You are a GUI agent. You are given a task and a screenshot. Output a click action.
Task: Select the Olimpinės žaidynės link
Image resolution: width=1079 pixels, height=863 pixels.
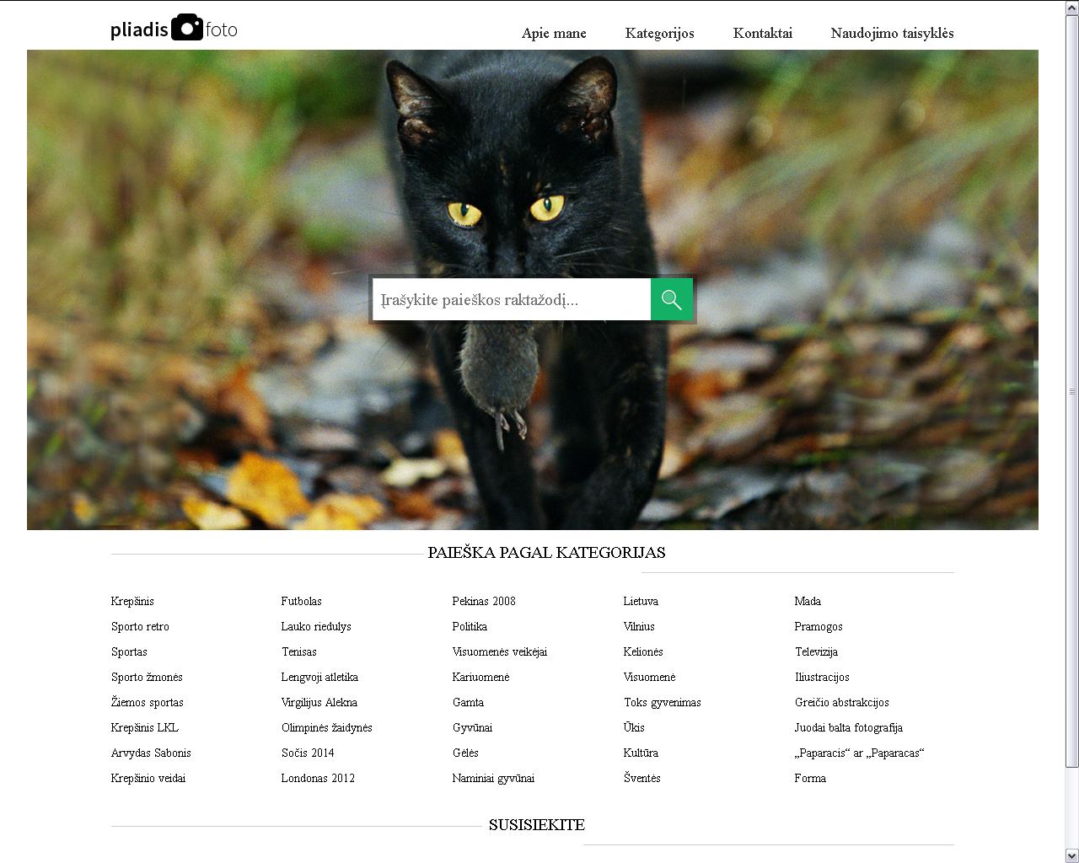pos(326,727)
